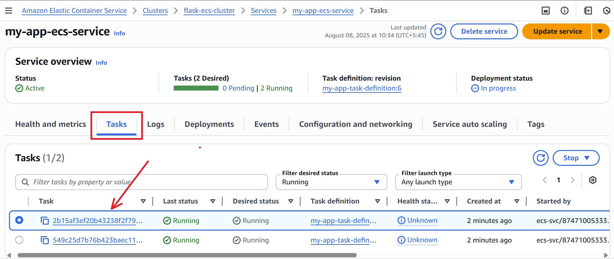Viewport: 614px width, 259px height.
Task: Click Unknown health info icon, first task row
Action: click(401, 221)
